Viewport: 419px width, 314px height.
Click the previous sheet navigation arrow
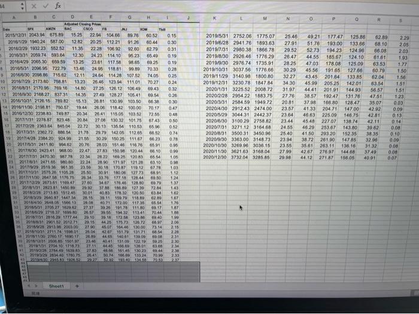(x=29, y=286)
